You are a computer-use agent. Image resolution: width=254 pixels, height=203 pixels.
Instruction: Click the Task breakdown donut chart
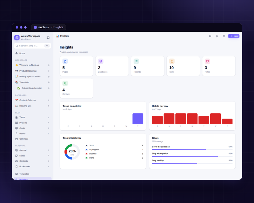pyautogui.click(x=72, y=152)
